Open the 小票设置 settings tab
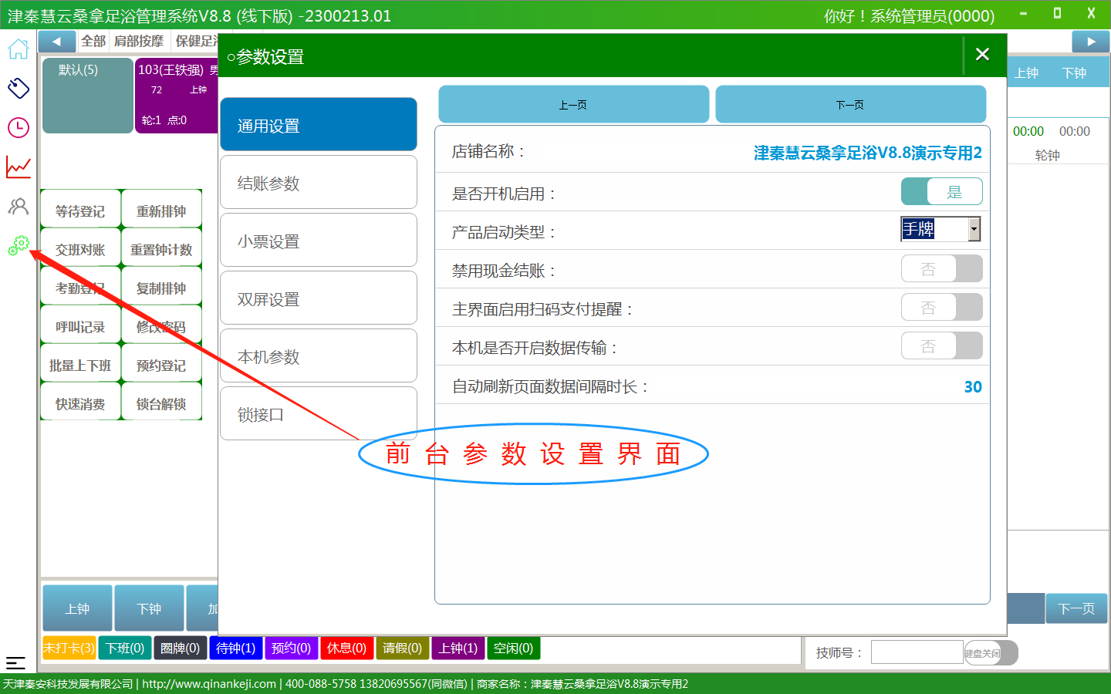The image size is (1111, 694). coord(318,241)
